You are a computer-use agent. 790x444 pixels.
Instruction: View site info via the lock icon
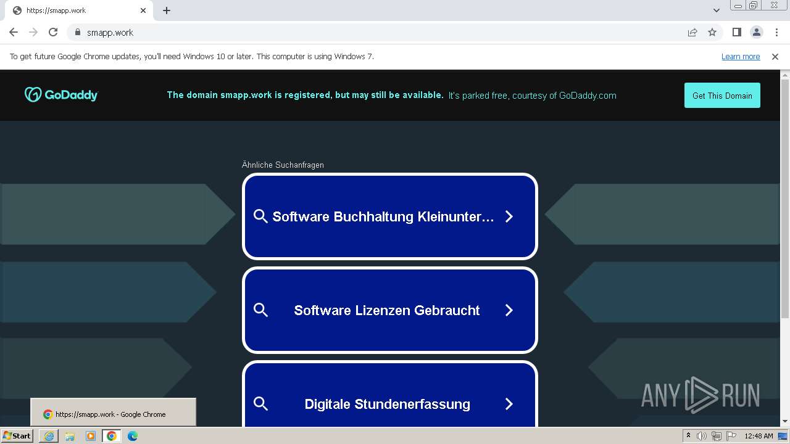tap(77, 32)
